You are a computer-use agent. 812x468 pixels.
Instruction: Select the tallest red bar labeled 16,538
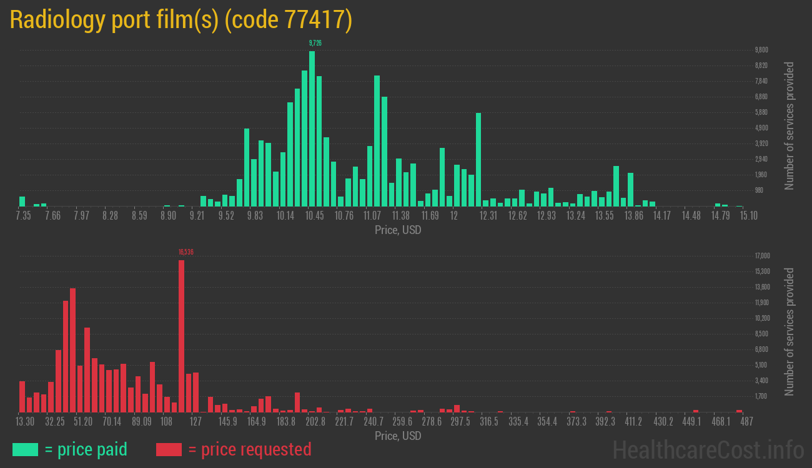coord(181,336)
